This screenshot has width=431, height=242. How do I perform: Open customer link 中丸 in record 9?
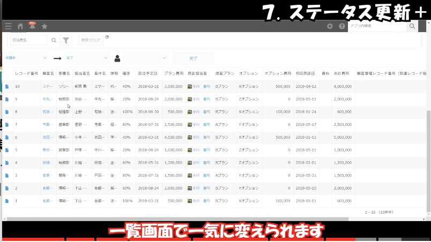click(47, 99)
